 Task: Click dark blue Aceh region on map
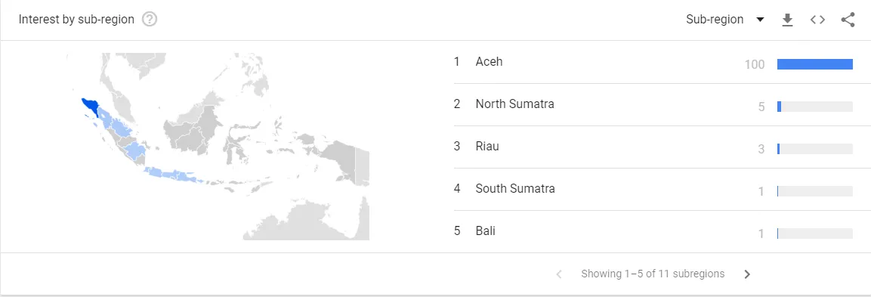(x=90, y=107)
